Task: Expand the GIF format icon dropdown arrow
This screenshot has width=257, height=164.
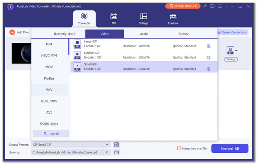Action: point(236,51)
